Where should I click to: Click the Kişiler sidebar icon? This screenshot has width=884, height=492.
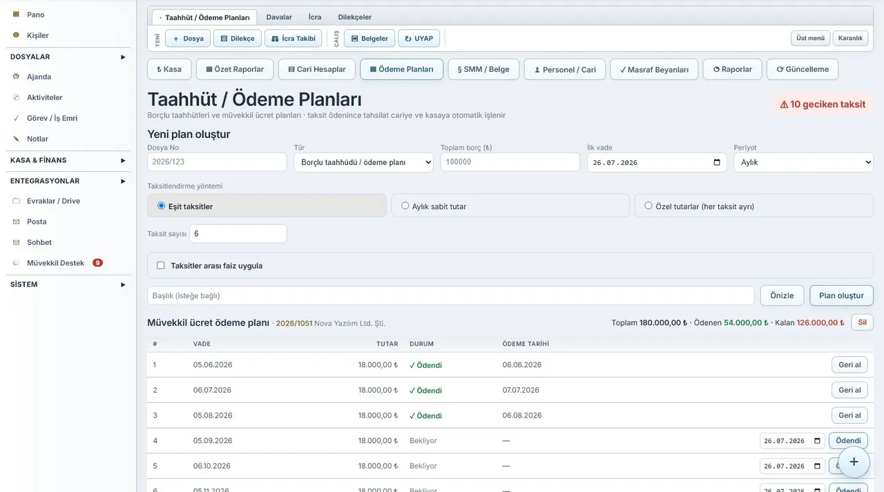(16, 35)
